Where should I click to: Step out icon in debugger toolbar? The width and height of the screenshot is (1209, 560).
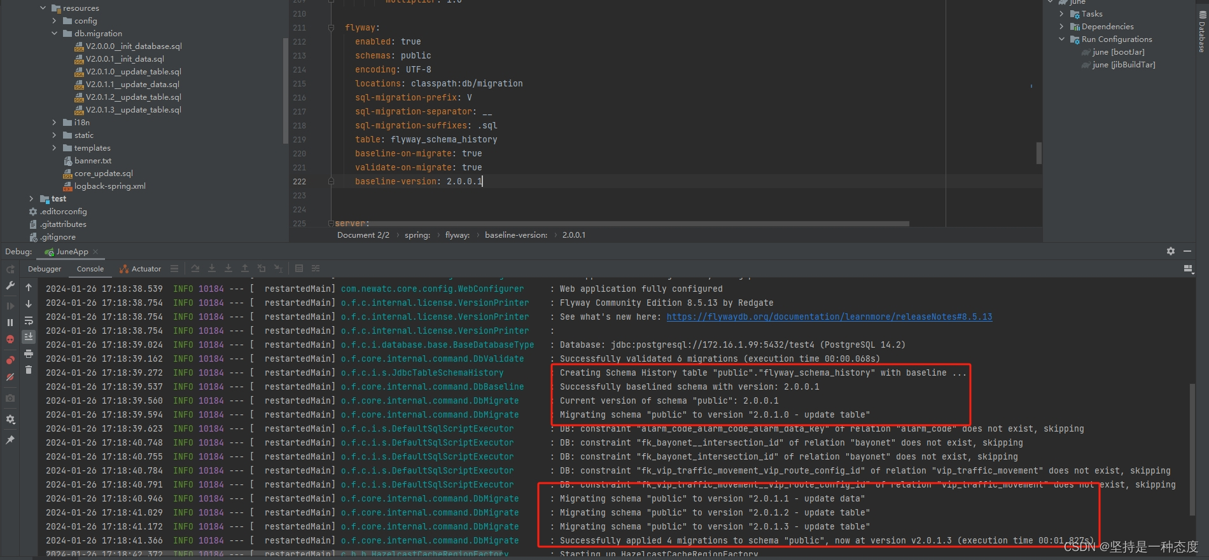[x=245, y=269]
